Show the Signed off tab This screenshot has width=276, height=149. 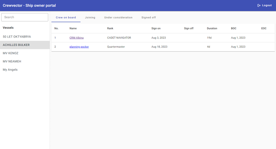149,17
